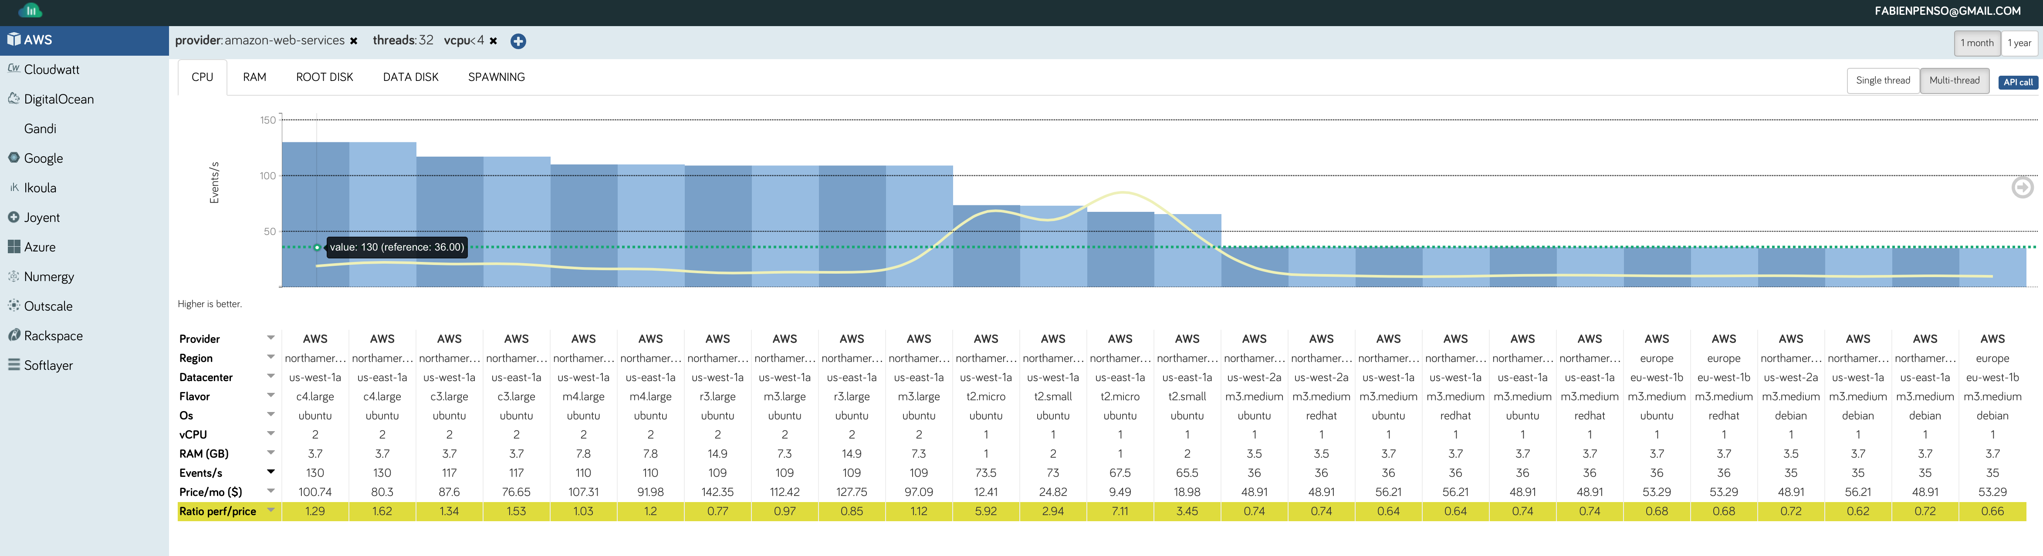The image size is (2043, 556).
Task: Open Gandi in the sidebar
Action: tap(40, 128)
